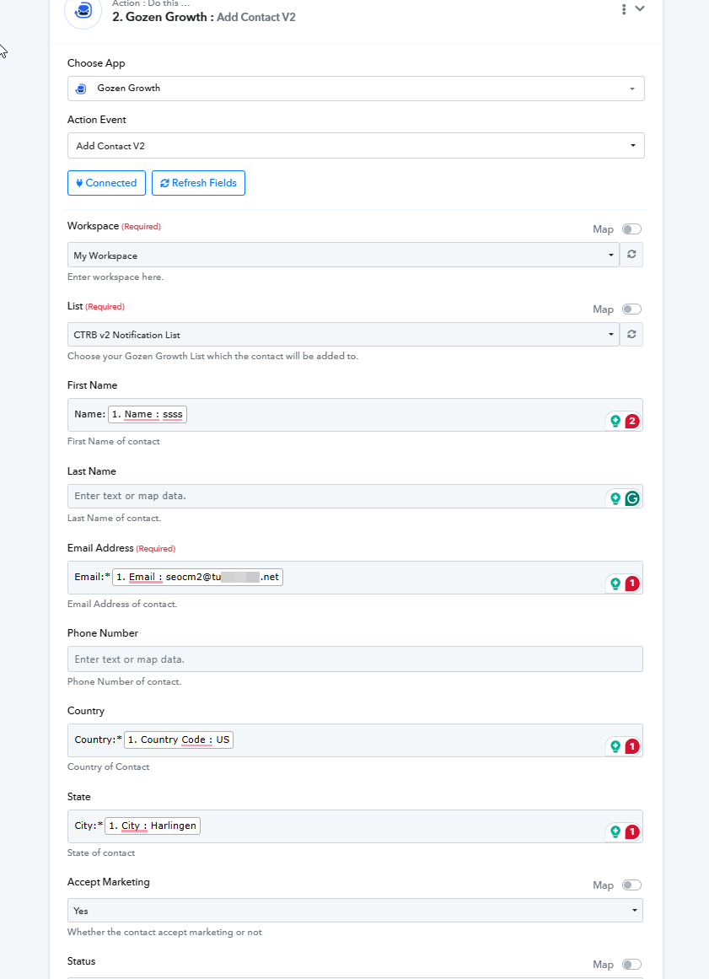Click the red badge showing 1 in Email Address
The height and width of the screenshot is (979, 709).
632,584
